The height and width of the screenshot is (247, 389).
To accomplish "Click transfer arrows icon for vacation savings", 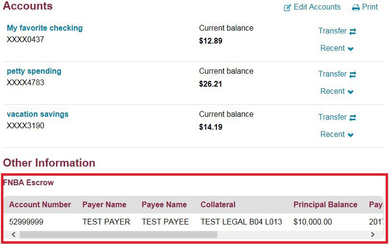I will point(353,118).
